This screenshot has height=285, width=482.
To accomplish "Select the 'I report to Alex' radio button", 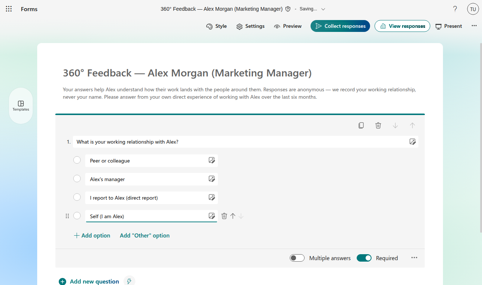I will [x=77, y=197].
